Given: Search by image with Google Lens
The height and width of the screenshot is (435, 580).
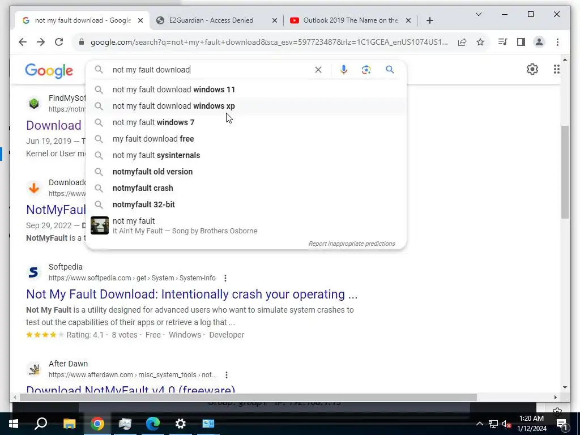Looking at the screenshot, I should coord(366,70).
